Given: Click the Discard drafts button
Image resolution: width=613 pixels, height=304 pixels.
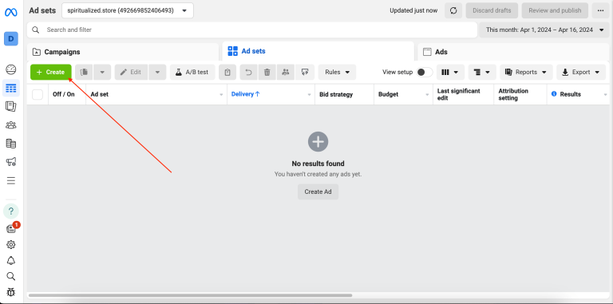Looking at the screenshot, I should [492, 10].
